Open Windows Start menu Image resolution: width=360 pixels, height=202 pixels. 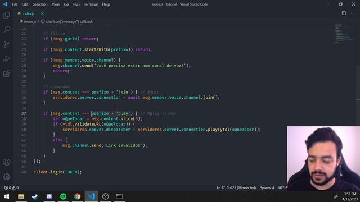7,196
